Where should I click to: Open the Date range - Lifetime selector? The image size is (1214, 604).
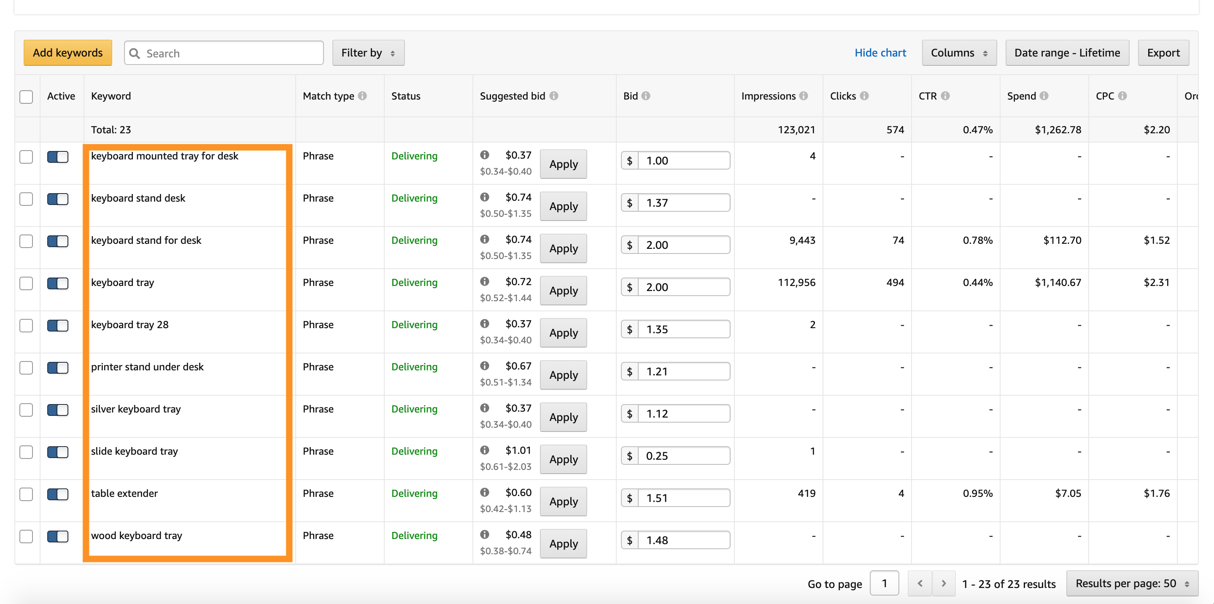pyautogui.click(x=1067, y=53)
